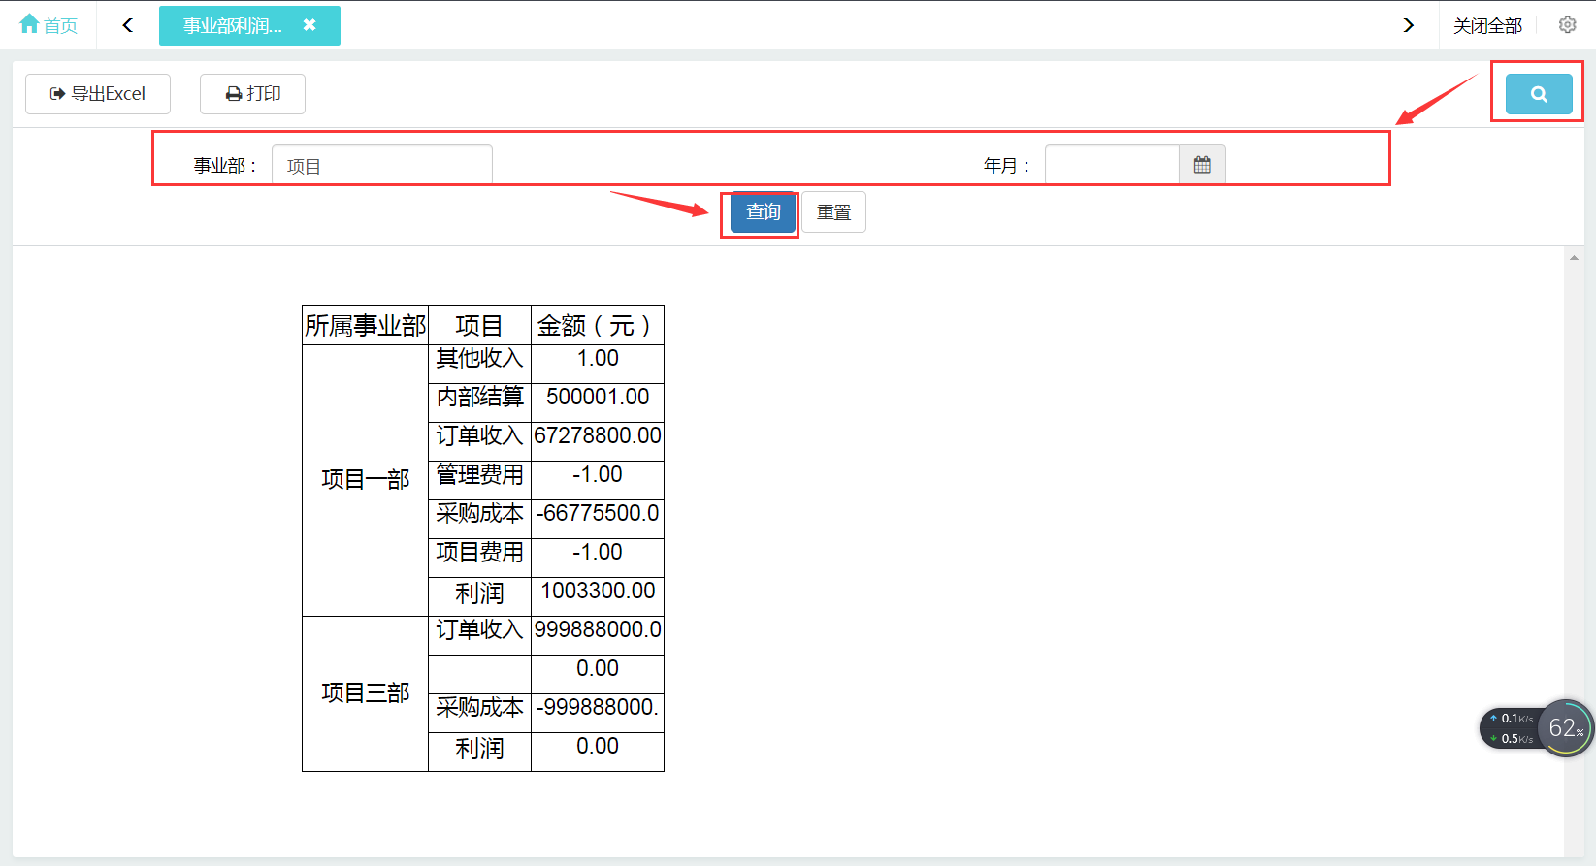This screenshot has height=866, width=1596.
Task: Click the scrollbar up arrow
Action: (x=1573, y=258)
